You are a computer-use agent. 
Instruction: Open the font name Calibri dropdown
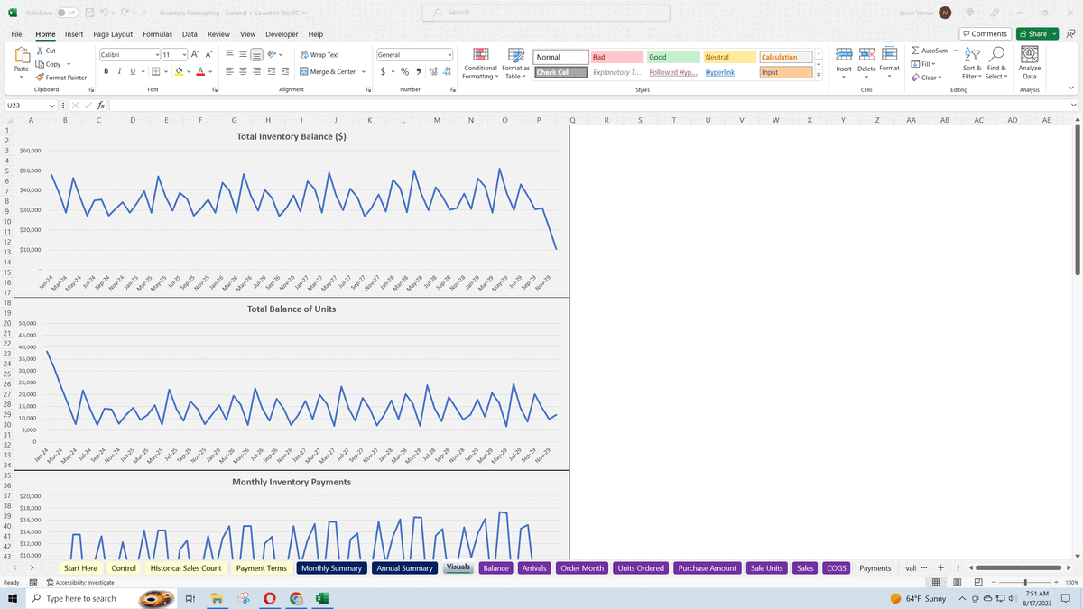click(158, 55)
